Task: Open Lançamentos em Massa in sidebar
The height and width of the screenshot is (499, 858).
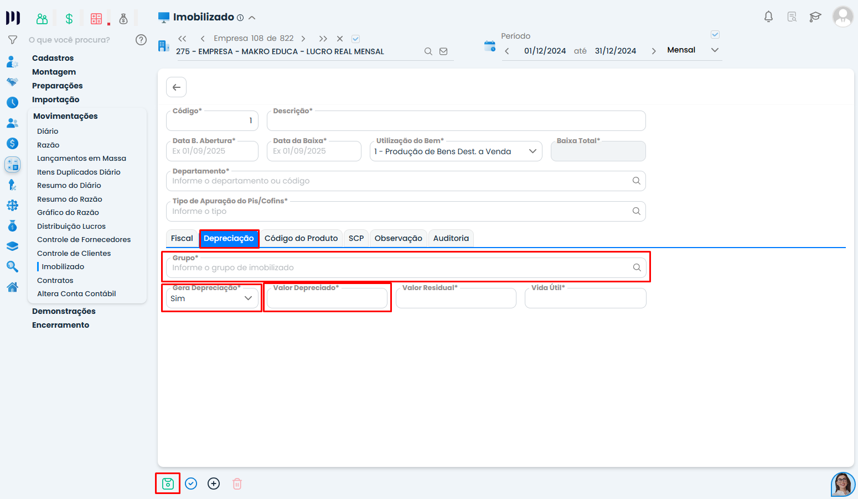Action: point(81,159)
